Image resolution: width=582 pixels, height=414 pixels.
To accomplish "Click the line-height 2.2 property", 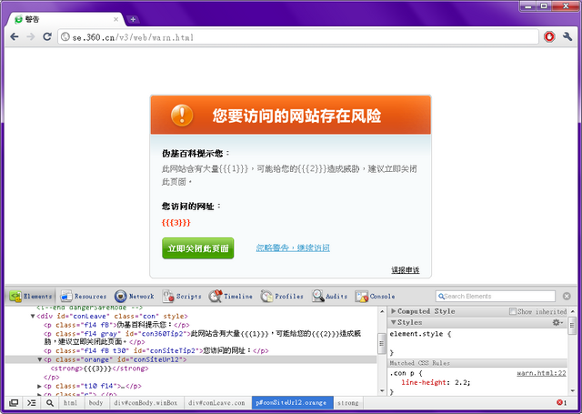I will [x=436, y=382].
